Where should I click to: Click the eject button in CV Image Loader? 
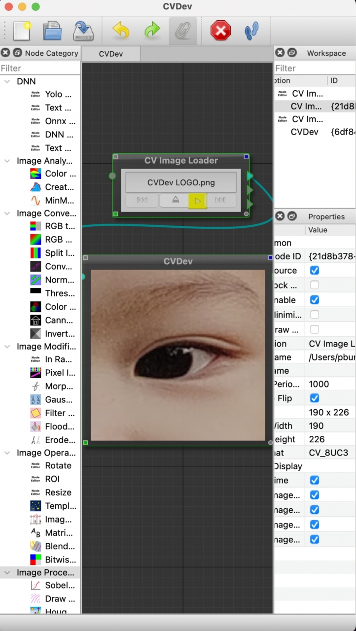[176, 201]
